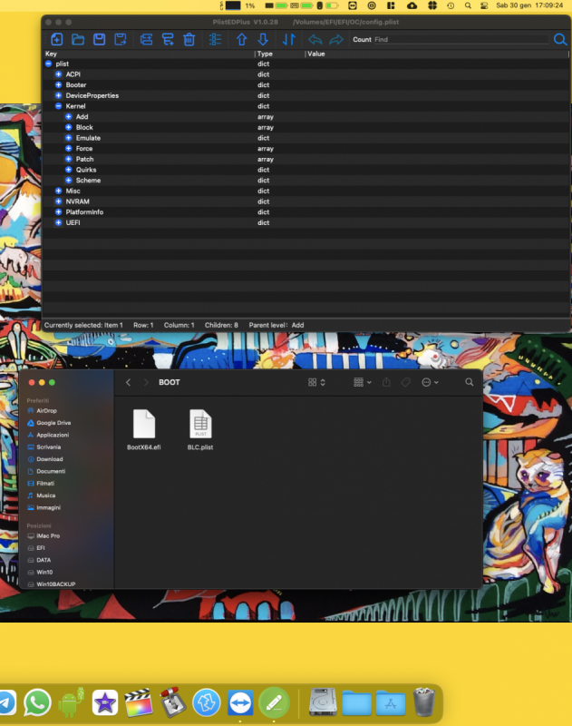Screen dimensions: 572x726
Task: Click the Type column header
Action: click(x=280, y=54)
